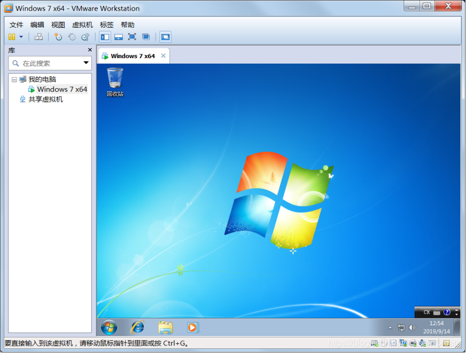Select 我的电脑 in the library tree
466x353 pixels.
click(42, 79)
